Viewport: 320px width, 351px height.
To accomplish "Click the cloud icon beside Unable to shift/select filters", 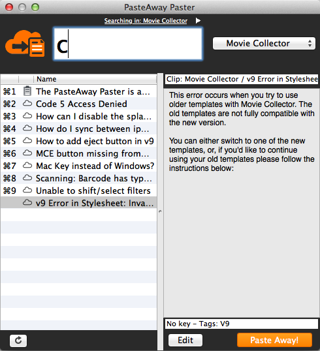I will [x=27, y=190].
